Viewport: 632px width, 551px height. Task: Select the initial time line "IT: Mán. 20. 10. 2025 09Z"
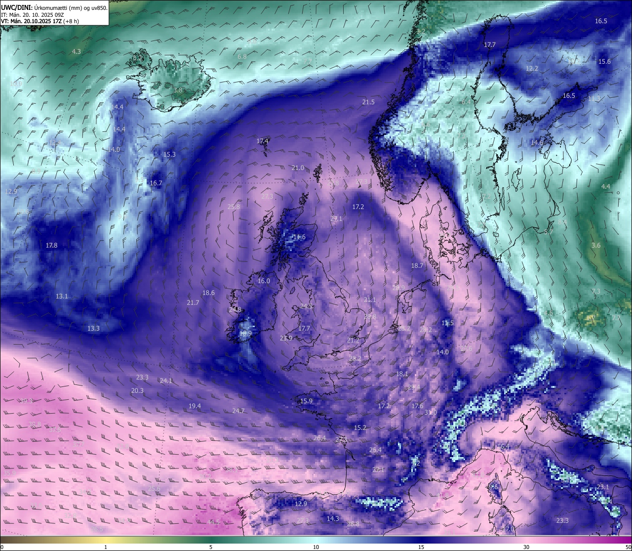32,15
